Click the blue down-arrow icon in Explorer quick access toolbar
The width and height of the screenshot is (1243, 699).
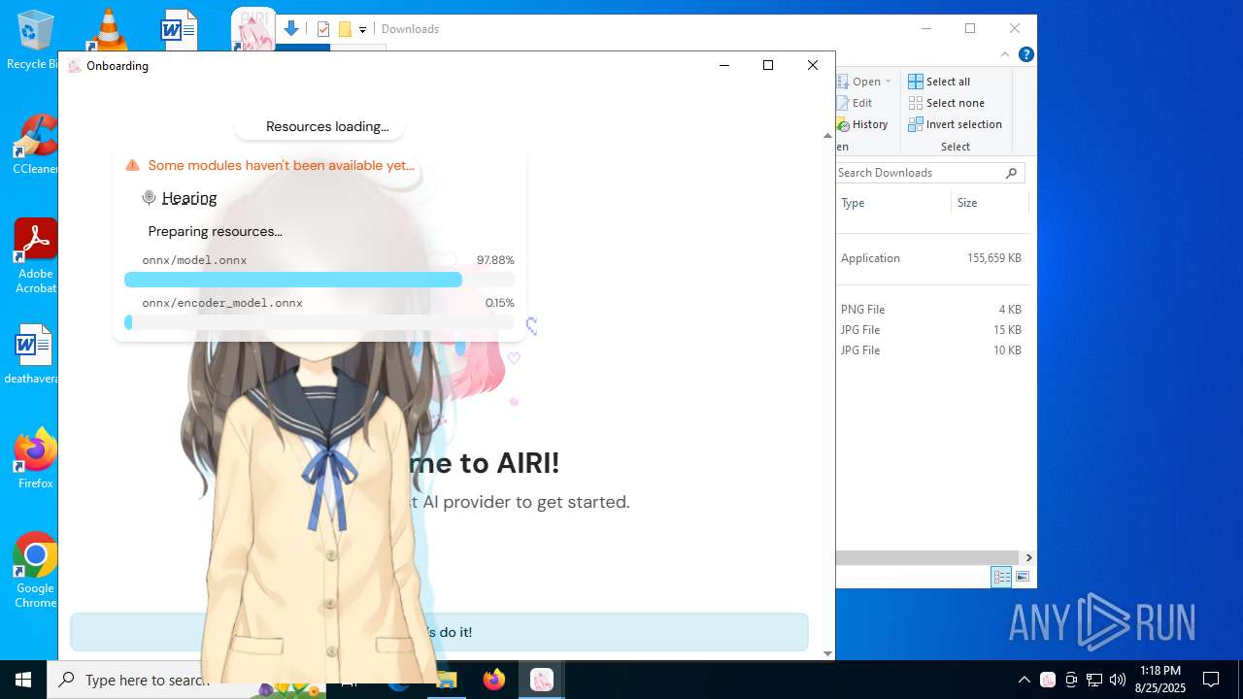click(290, 28)
